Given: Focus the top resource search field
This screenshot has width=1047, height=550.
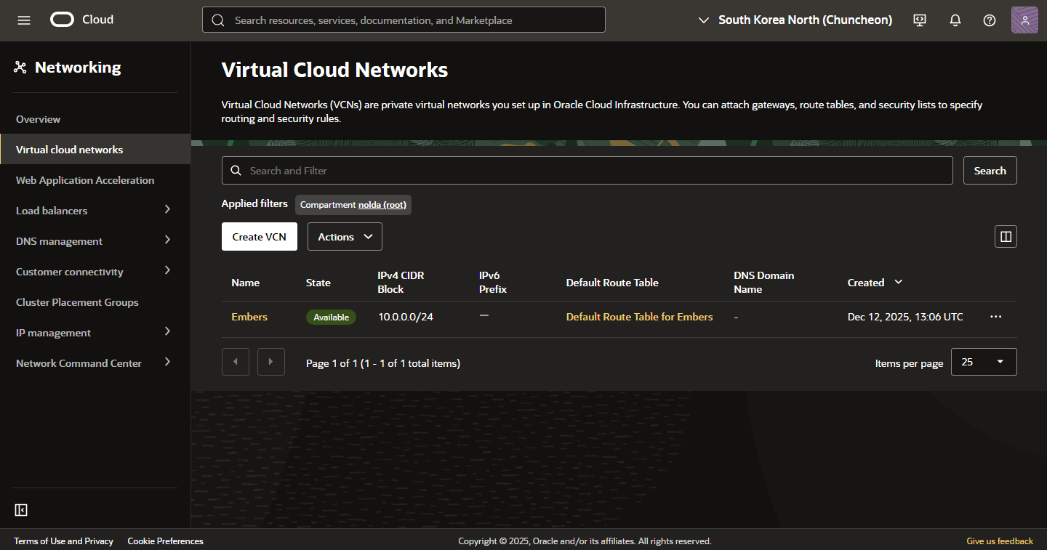Looking at the screenshot, I should pos(404,20).
